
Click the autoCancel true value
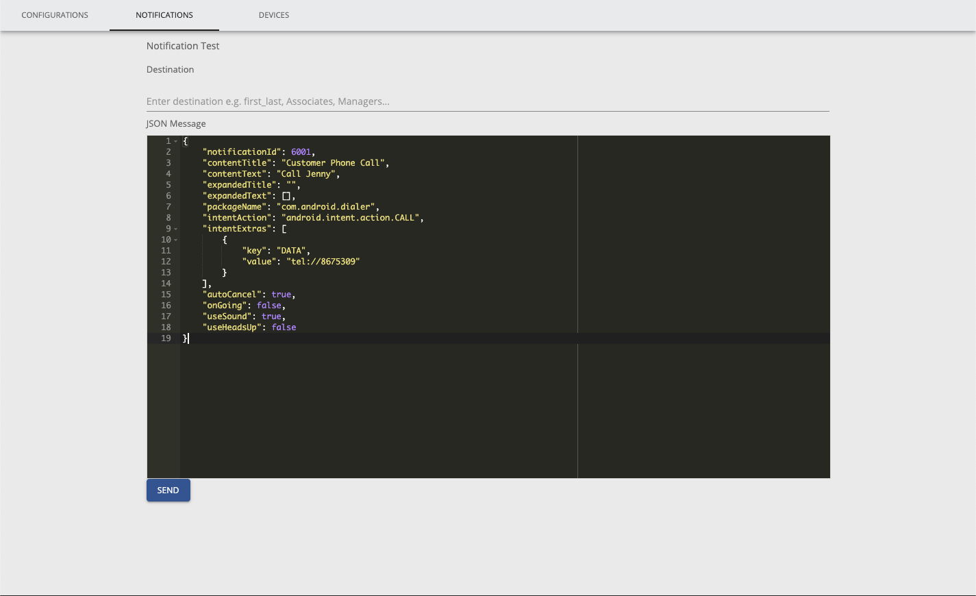281,295
